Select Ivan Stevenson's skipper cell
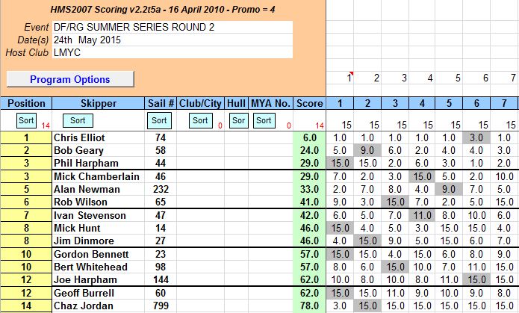519x313 pixels. [98, 216]
